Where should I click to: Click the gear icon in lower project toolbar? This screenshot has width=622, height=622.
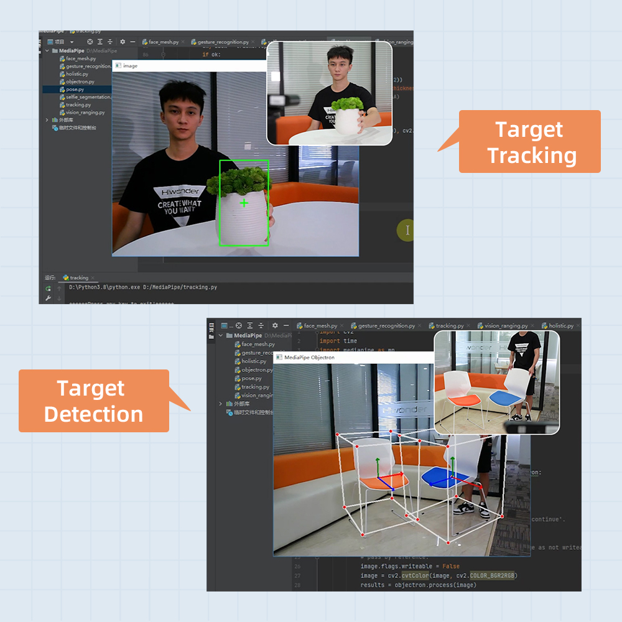coord(276,325)
